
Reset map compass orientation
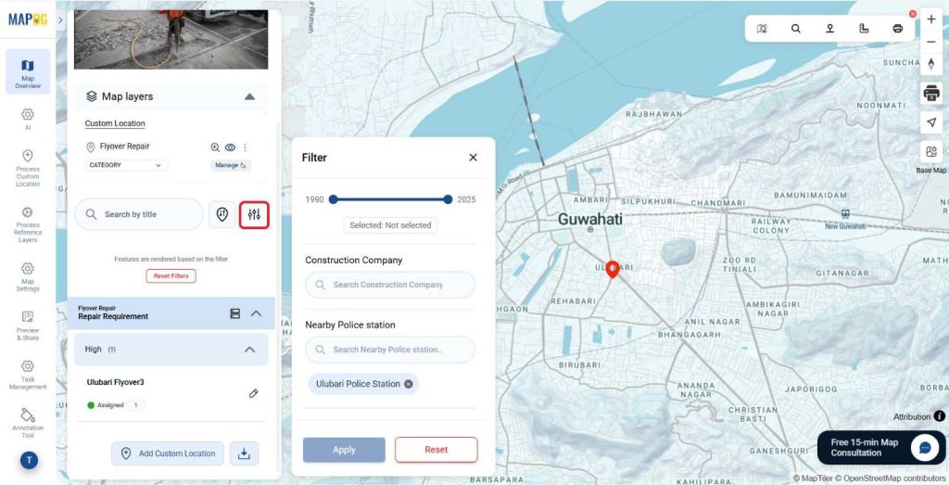coord(931,64)
